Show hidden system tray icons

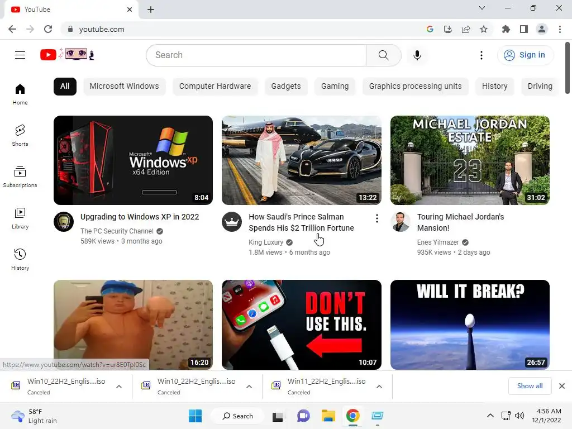coord(490,416)
